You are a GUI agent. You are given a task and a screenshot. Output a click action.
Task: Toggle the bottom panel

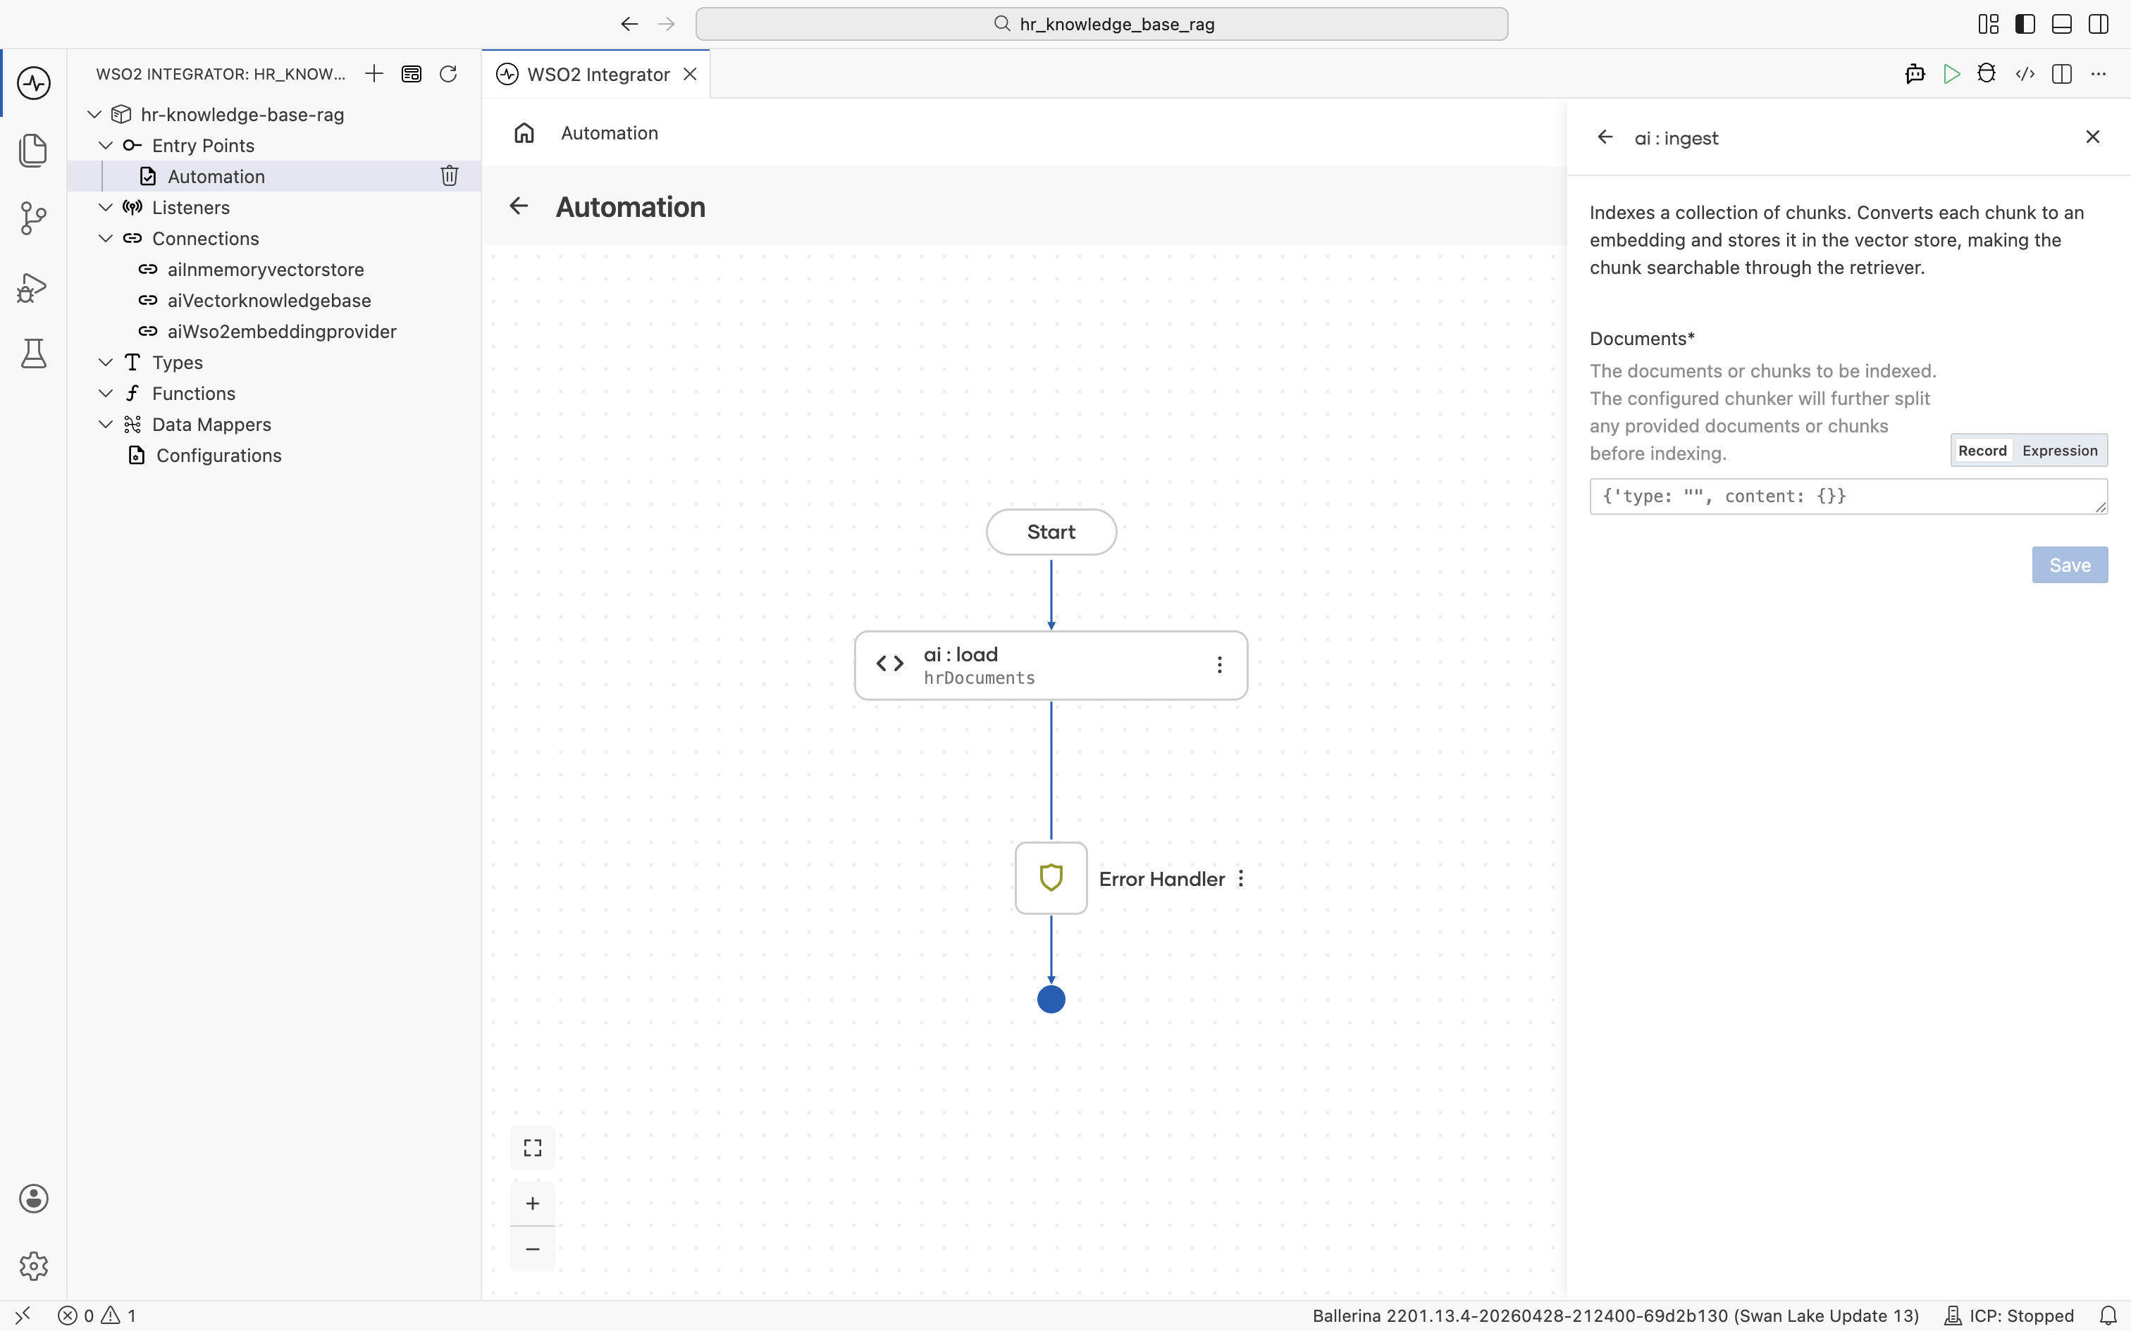(2061, 24)
